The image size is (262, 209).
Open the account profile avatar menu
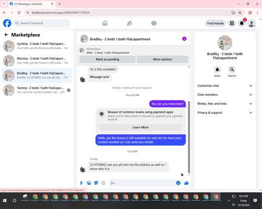click(252, 23)
